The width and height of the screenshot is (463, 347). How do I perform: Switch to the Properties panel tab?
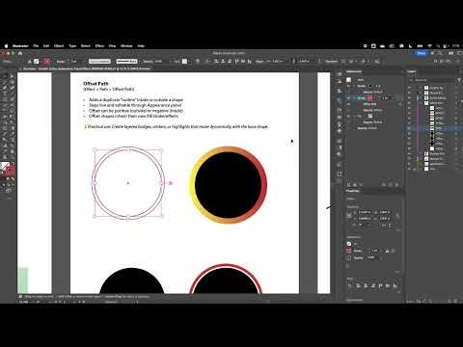pyautogui.click(x=353, y=191)
